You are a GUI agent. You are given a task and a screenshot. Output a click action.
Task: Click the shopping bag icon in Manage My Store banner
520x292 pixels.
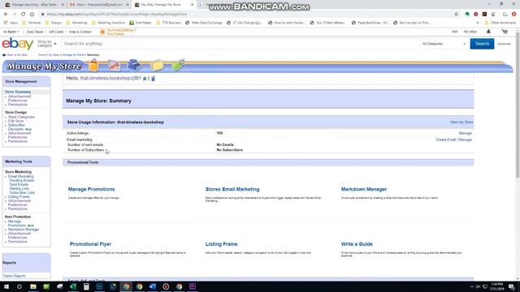(x=94, y=65)
